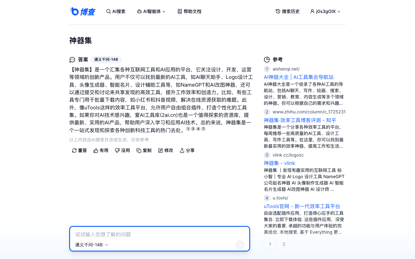Go to references page 2
The image size is (415, 259).
284,244
